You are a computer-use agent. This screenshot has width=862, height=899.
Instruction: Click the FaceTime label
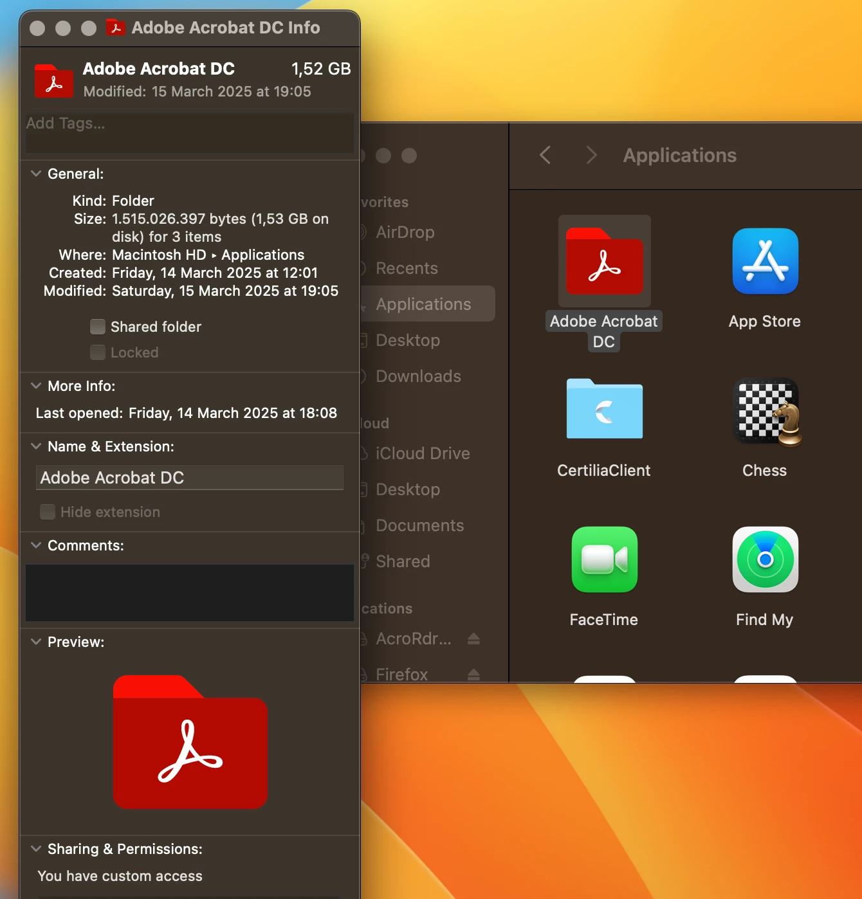pyautogui.click(x=604, y=619)
